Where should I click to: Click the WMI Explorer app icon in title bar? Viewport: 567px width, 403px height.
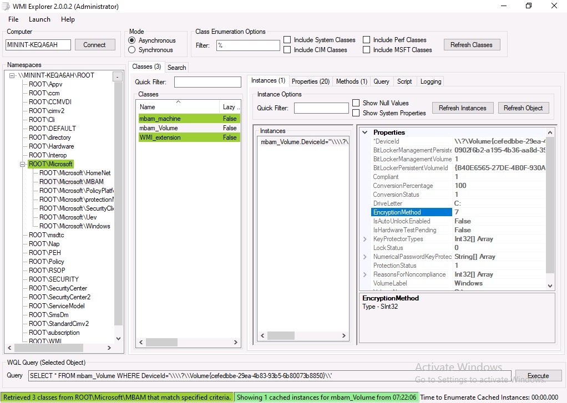(6, 6)
